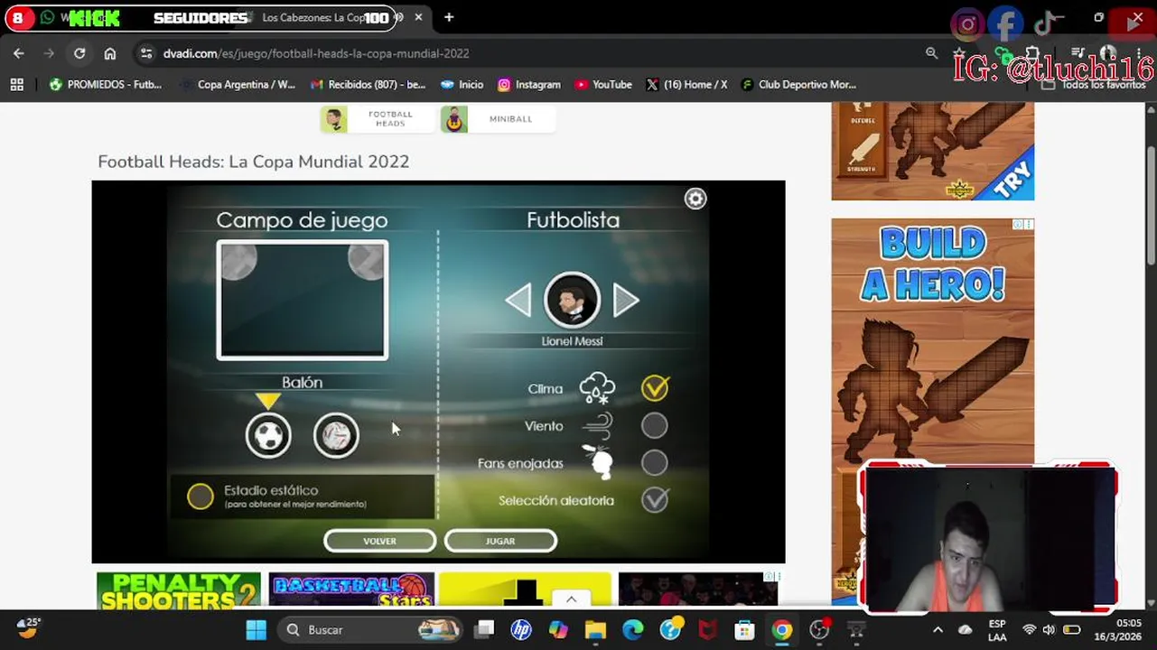
Task: Open the Basketball Stars game thumbnail
Action: (351, 590)
